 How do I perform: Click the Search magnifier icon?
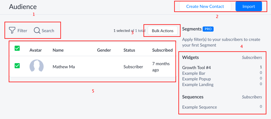pos(37,30)
